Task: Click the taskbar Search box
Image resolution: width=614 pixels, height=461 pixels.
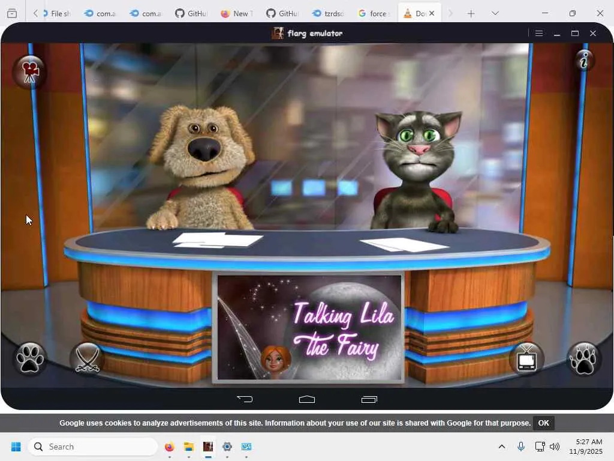Action: 93,447
